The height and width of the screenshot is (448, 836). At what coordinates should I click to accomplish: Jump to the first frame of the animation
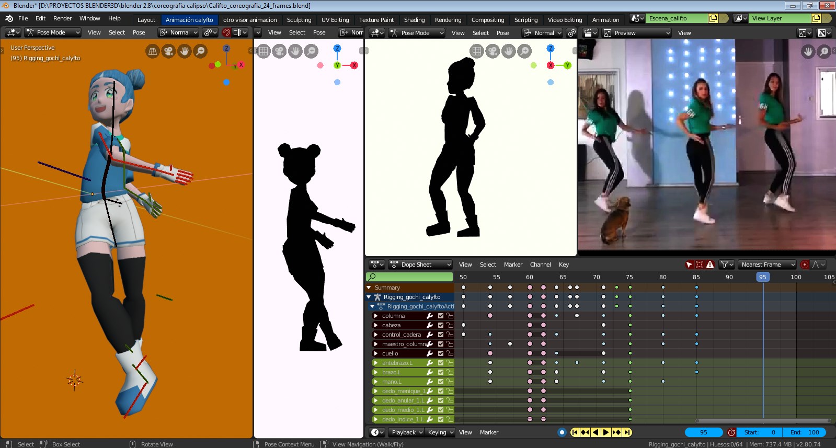tap(575, 432)
